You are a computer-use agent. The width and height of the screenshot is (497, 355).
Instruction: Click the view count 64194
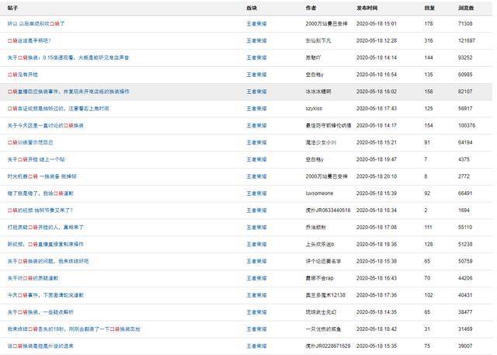[x=465, y=142]
